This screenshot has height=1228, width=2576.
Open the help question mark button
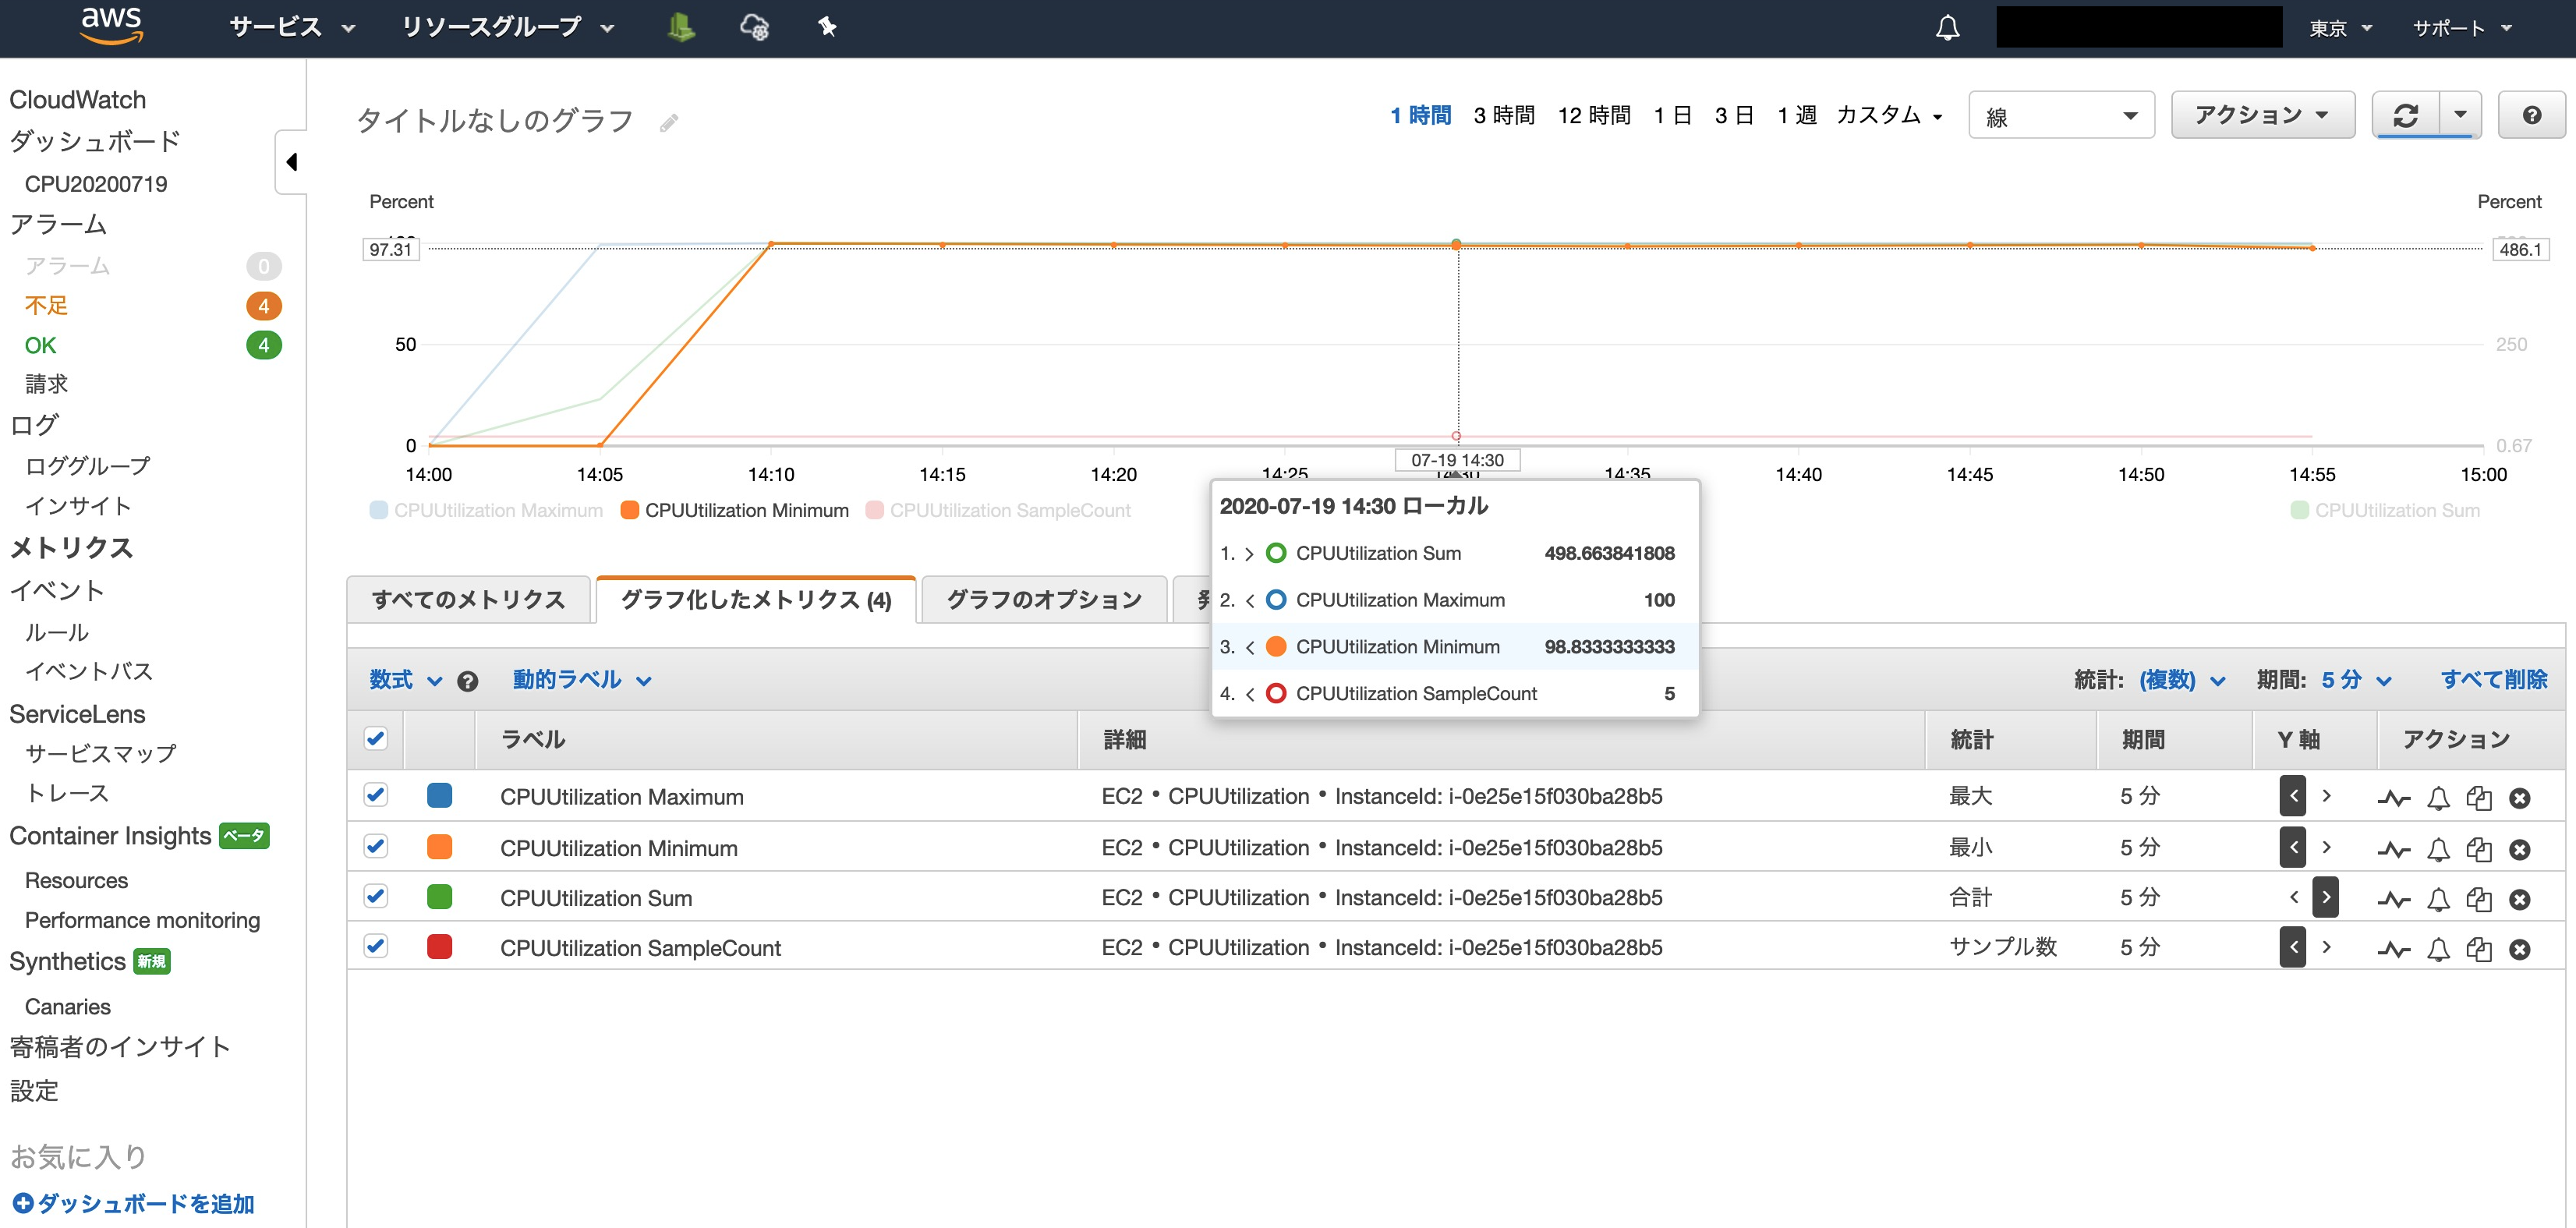[2531, 116]
